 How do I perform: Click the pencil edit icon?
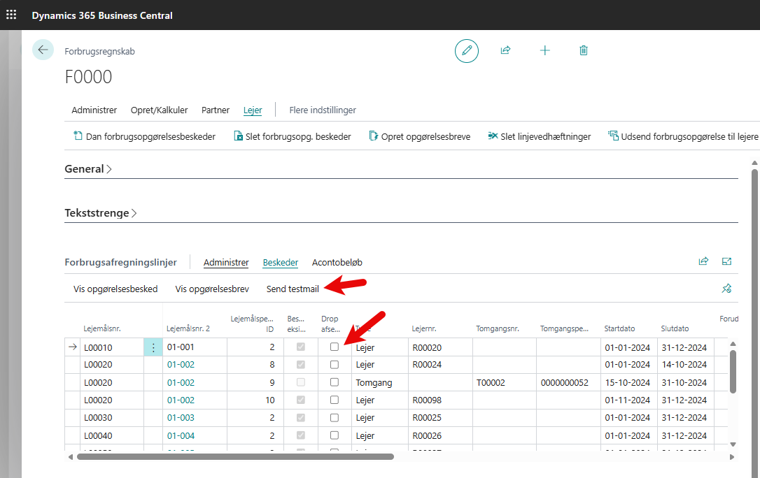pyautogui.click(x=467, y=51)
